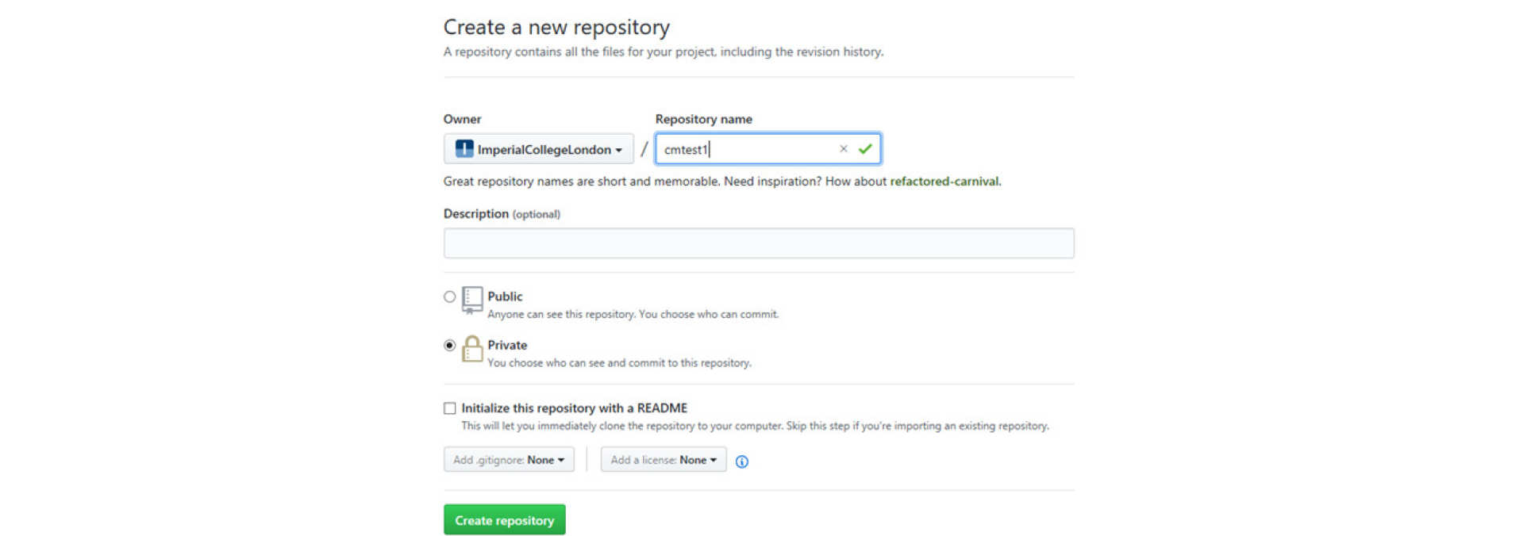1535x536 pixels.
Task: Click the bold "Private" option label
Action: (x=507, y=345)
